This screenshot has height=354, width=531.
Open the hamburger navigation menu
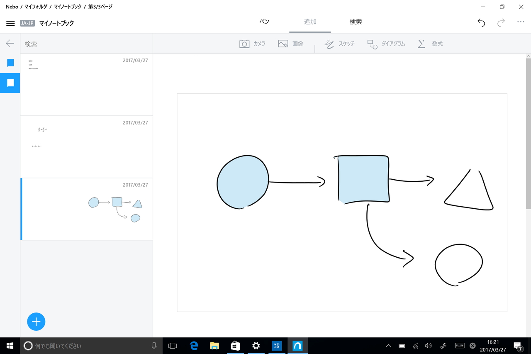(x=10, y=23)
